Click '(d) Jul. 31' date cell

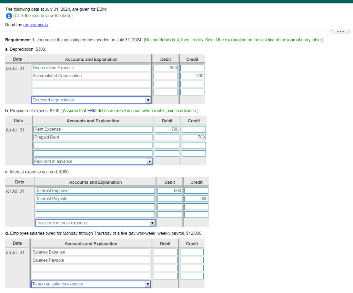[x=15, y=253]
